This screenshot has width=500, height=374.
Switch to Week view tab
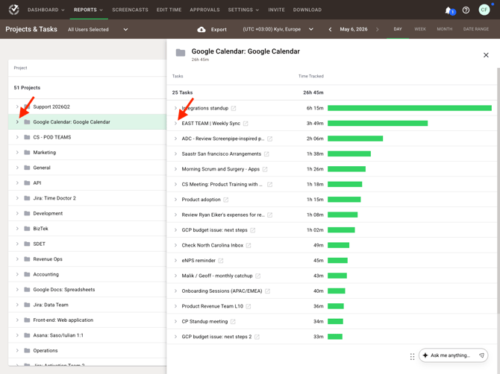point(420,29)
